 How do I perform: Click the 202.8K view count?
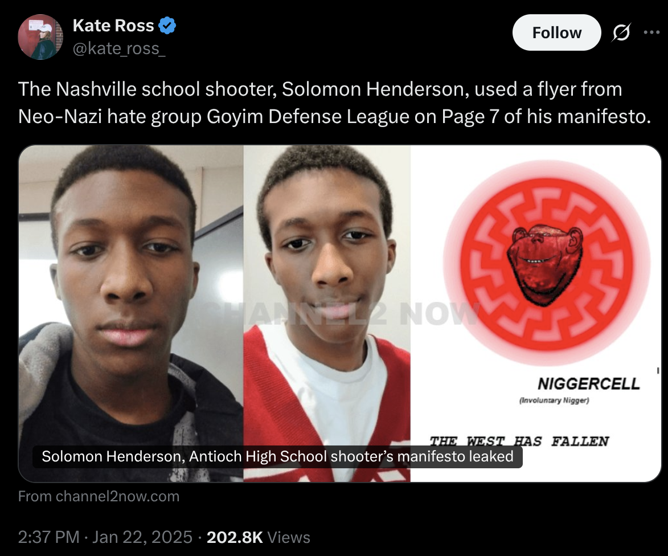(x=235, y=537)
